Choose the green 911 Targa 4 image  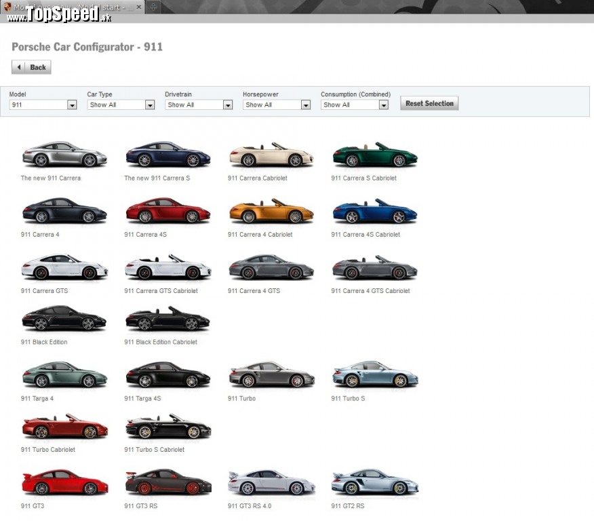(64, 374)
